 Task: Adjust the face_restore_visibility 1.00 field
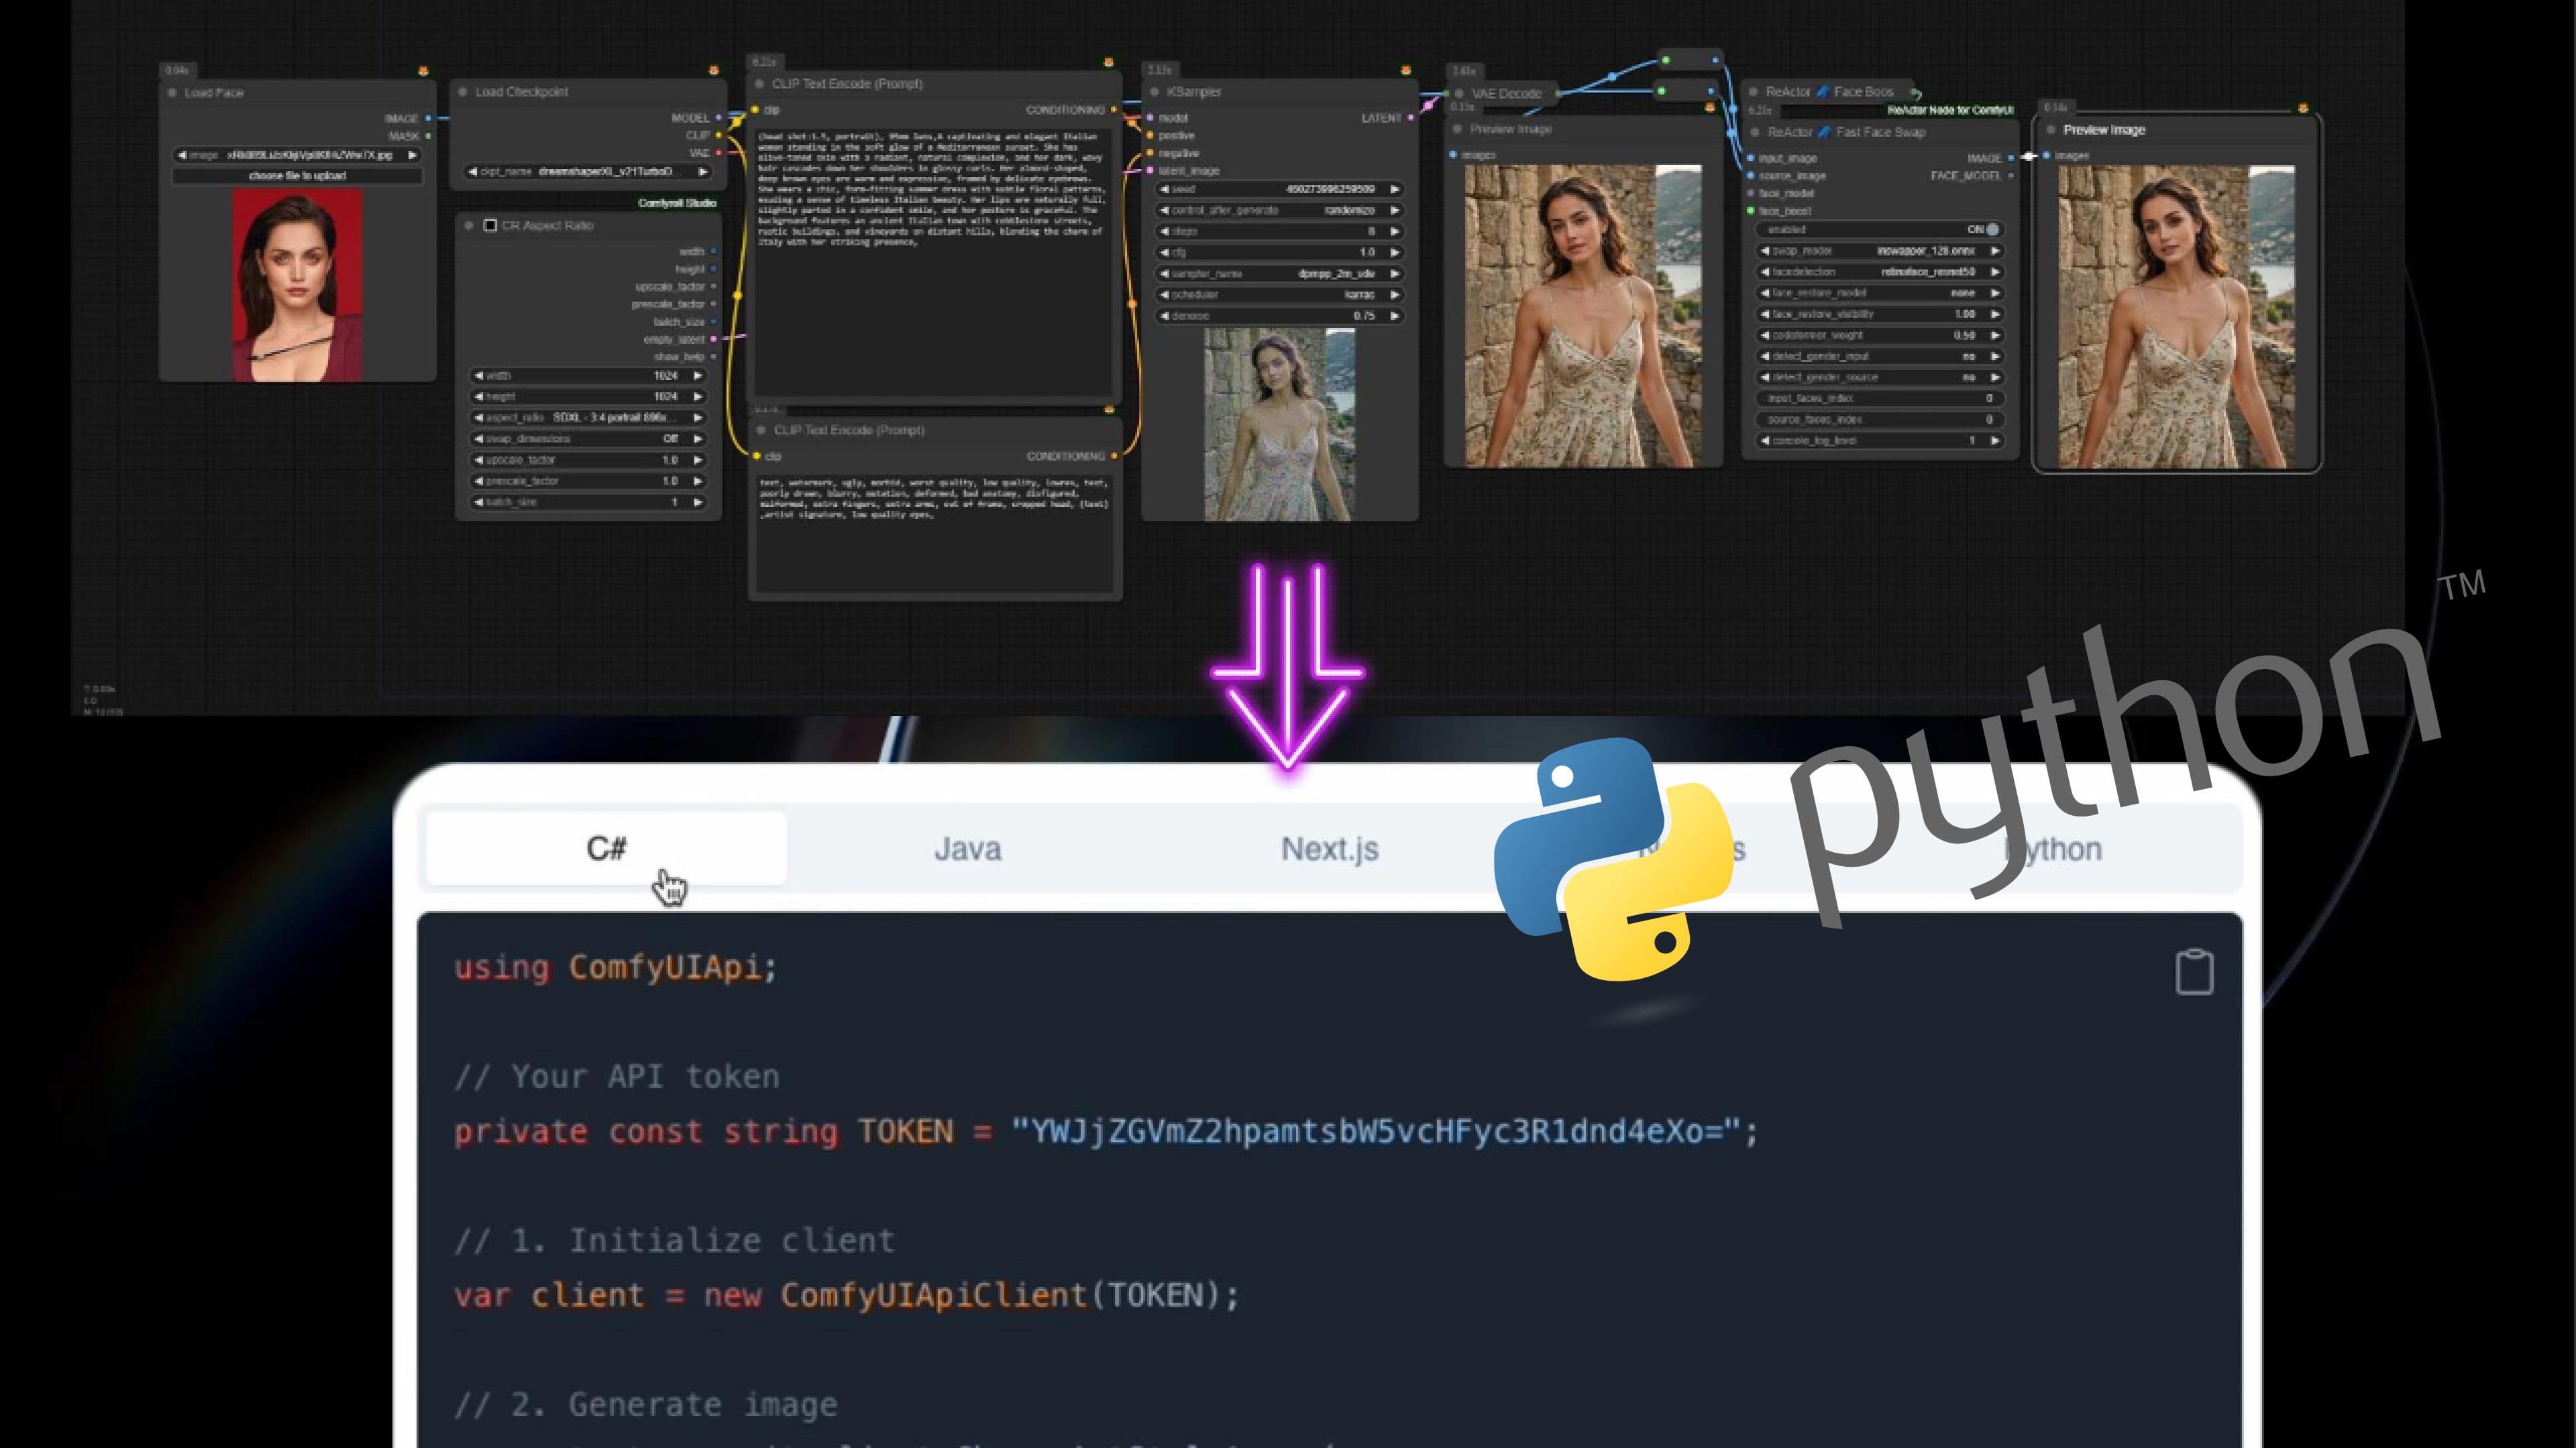coord(1880,314)
